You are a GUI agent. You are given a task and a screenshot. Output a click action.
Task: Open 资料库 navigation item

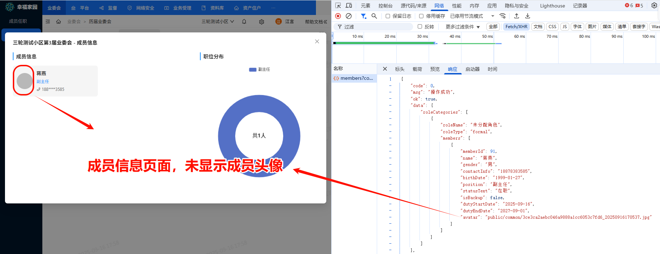click(213, 8)
